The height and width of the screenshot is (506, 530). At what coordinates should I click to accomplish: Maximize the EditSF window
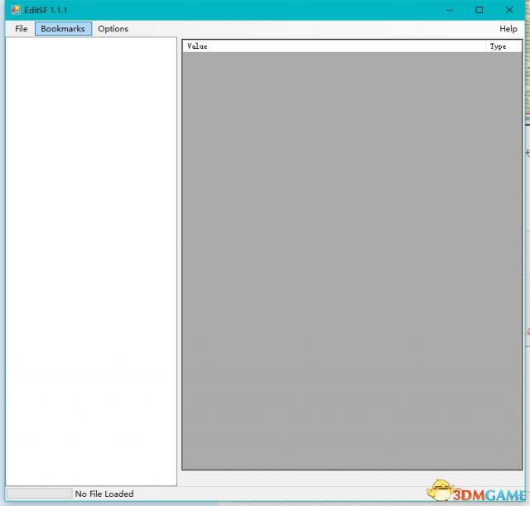click(x=479, y=10)
